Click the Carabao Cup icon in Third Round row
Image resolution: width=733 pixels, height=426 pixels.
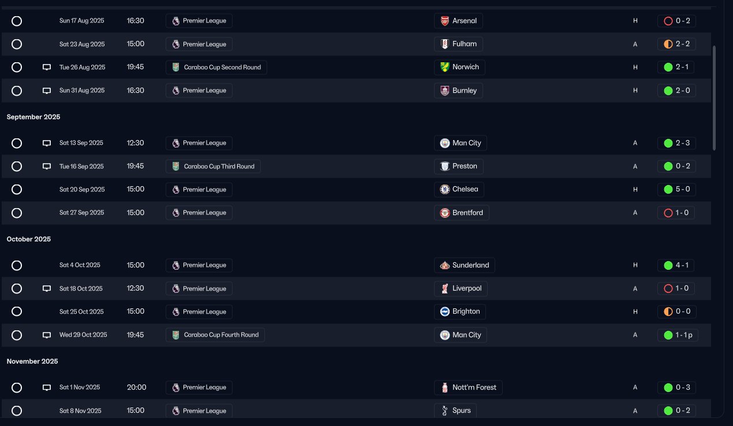[x=176, y=167]
